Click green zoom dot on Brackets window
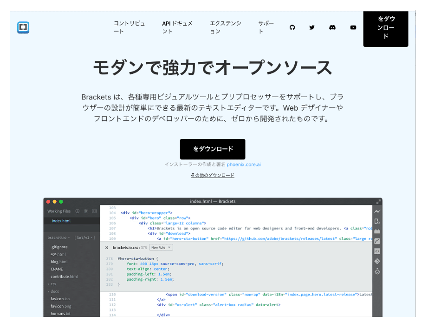428x329 pixels. pos(61,202)
